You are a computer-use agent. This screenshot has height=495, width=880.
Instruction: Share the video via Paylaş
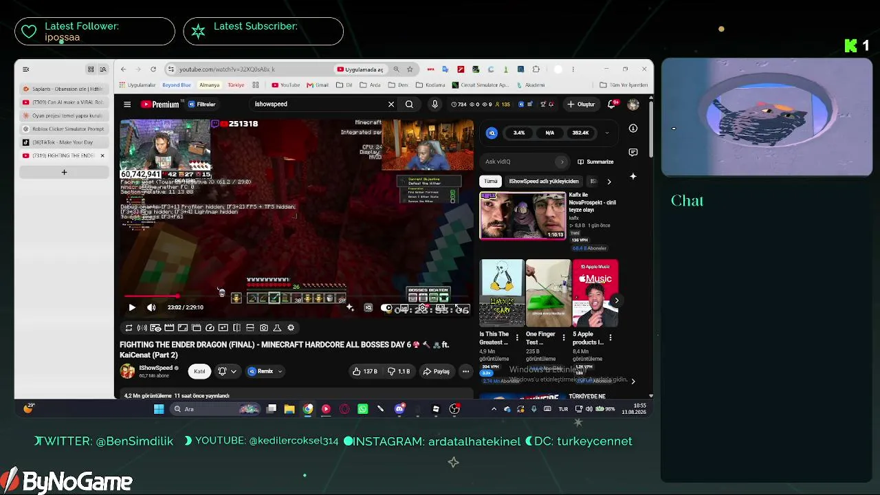point(436,371)
